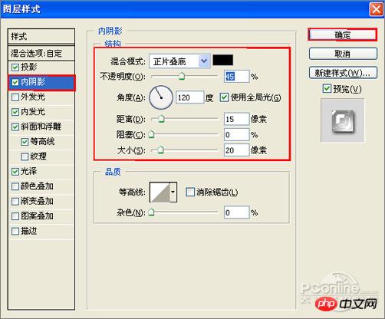Click the 距离 distance slider handle
This screenshot has width=385, height=319.
[x=161, y=119]
